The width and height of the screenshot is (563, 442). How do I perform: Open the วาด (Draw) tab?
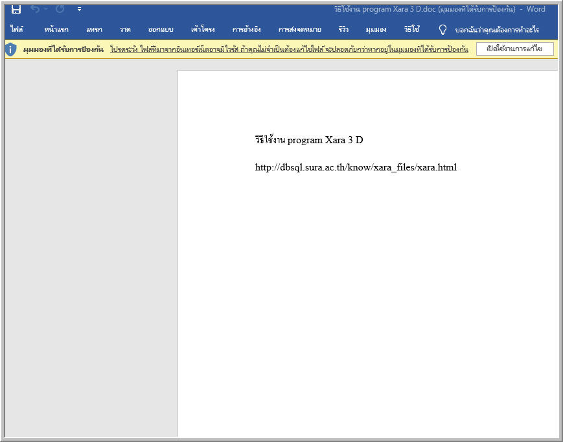pyautogui.click(x=125, y=29)
